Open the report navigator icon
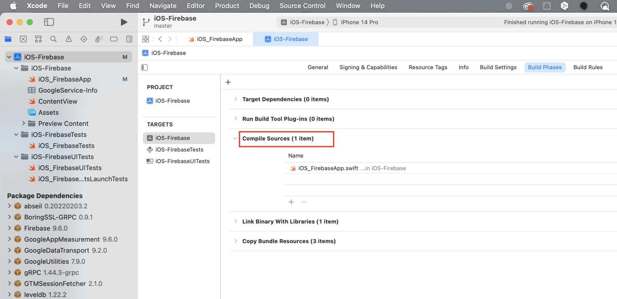617x299 pixels. point(129,39)
